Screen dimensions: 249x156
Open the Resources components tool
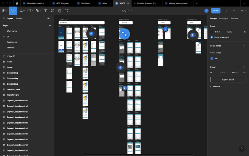pyautogui.click(x=52, y=11)
